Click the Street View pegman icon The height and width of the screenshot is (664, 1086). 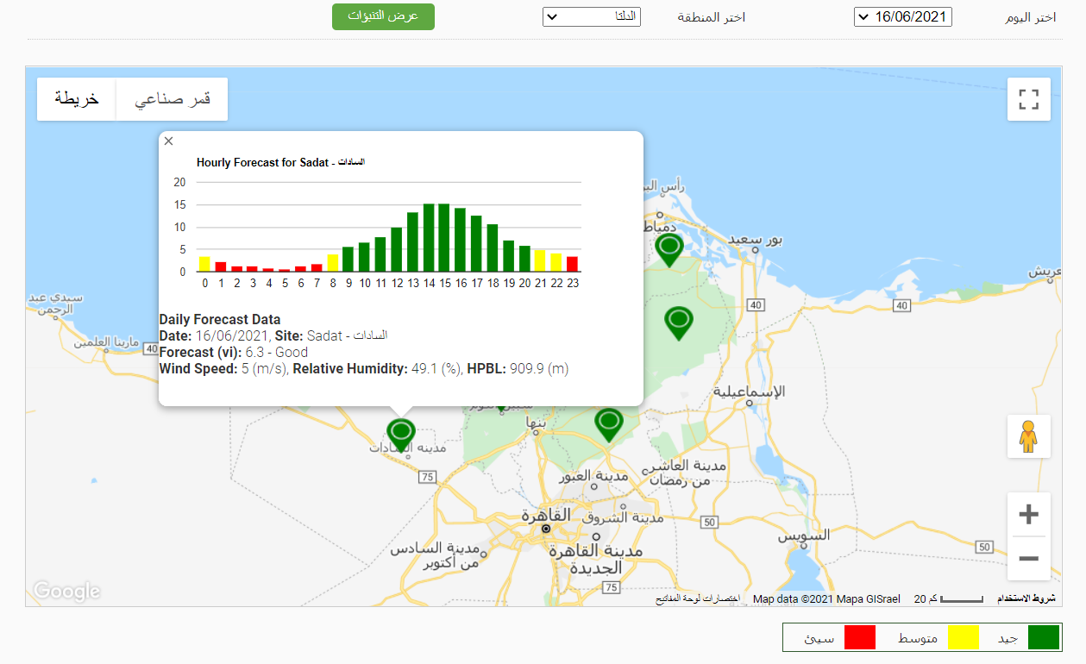click(x=1028, y=436)
